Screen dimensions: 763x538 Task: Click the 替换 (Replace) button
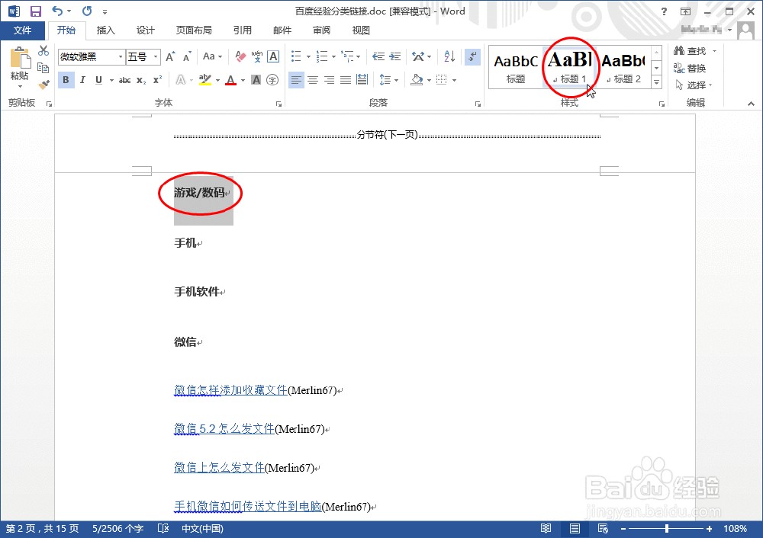tap(690, 68)
